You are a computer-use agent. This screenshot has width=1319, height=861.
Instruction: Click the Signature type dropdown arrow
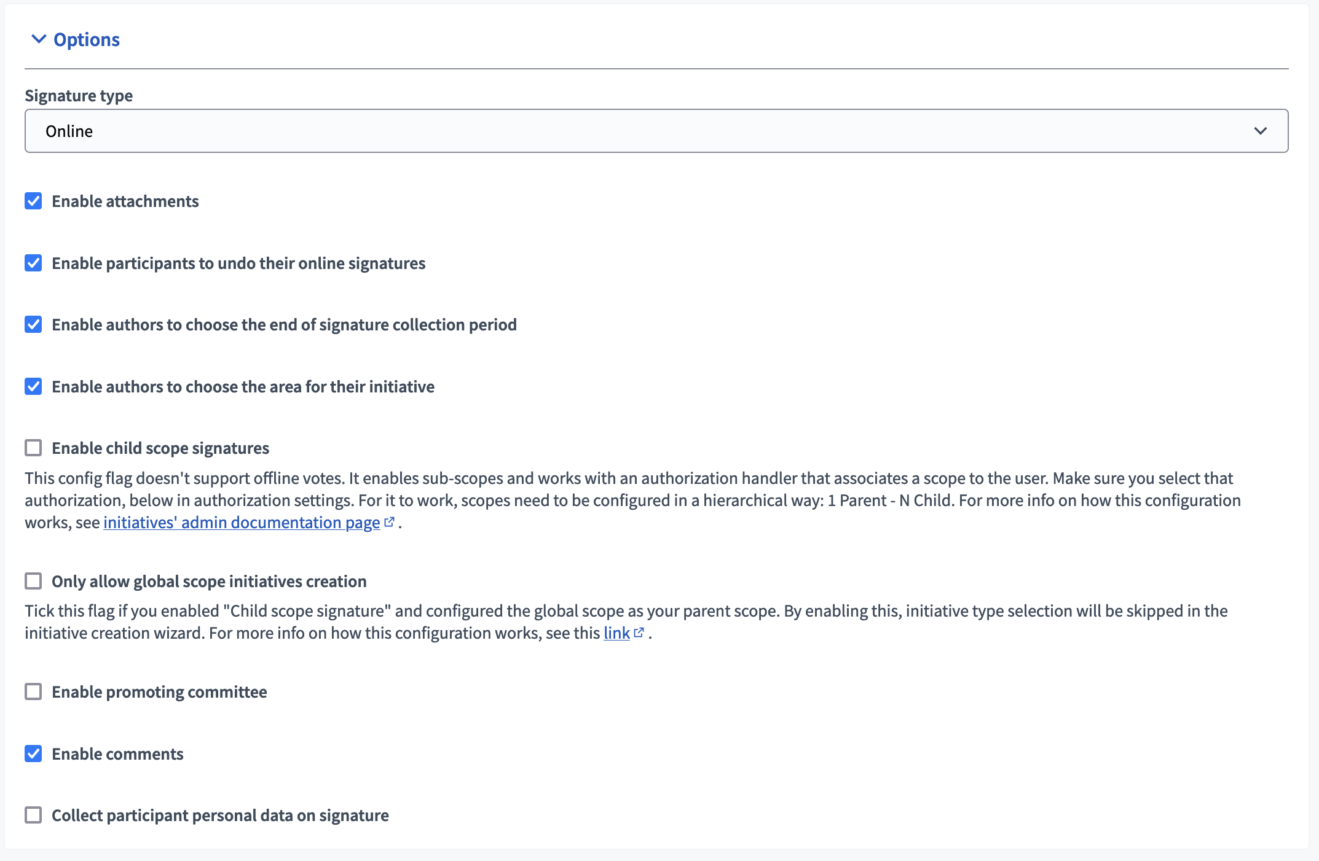(x=1260, y=131)
